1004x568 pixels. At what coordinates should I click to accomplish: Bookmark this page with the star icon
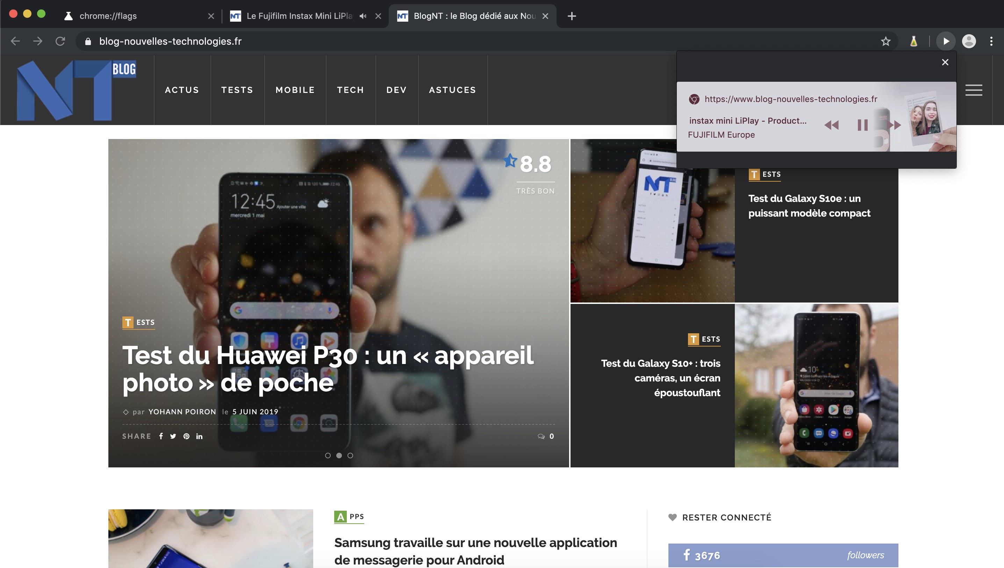click(x=885, y=41)
